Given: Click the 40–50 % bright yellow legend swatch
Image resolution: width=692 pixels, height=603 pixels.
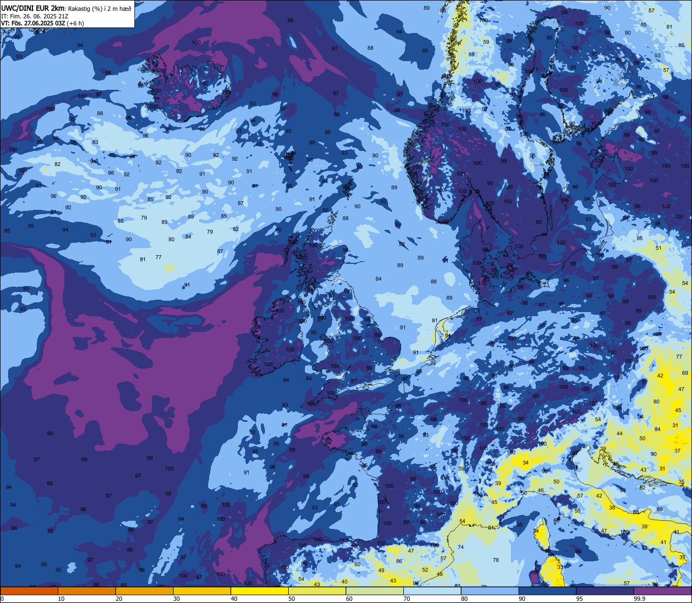Looking at the screenshot, I should 259,591.
